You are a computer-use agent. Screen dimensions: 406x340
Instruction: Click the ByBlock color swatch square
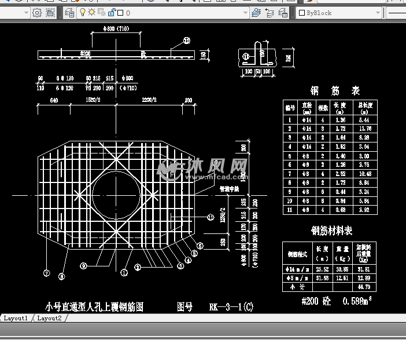(x=302, y=13)
